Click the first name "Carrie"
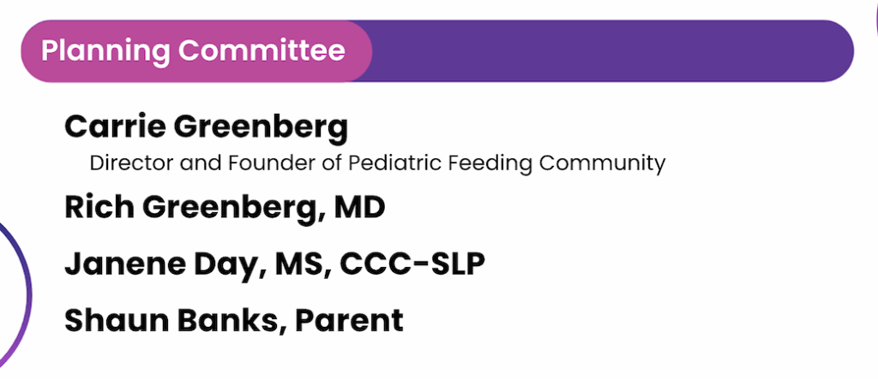 pos(115,127)
